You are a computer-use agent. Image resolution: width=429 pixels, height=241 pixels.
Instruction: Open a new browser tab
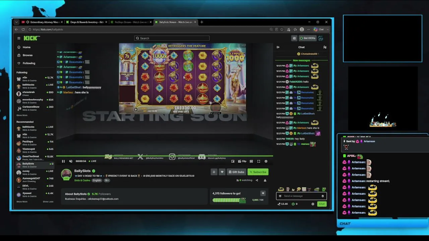click(201, 22)
